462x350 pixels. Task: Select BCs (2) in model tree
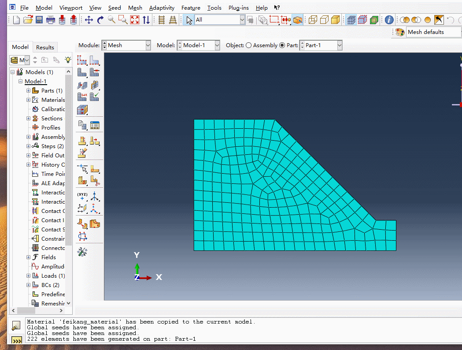point(50,285)
